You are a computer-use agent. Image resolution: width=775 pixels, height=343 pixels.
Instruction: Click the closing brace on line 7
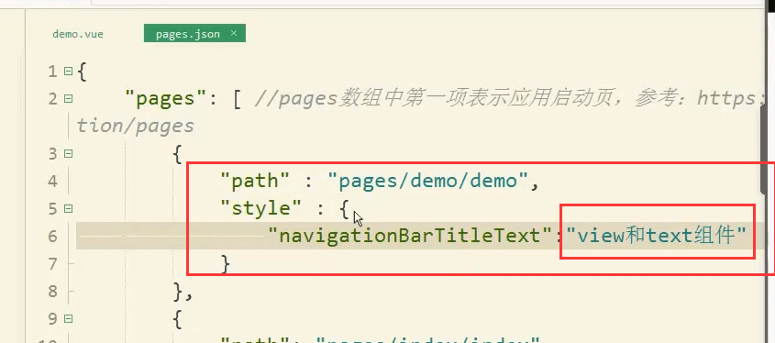click(x=226, y=264)
